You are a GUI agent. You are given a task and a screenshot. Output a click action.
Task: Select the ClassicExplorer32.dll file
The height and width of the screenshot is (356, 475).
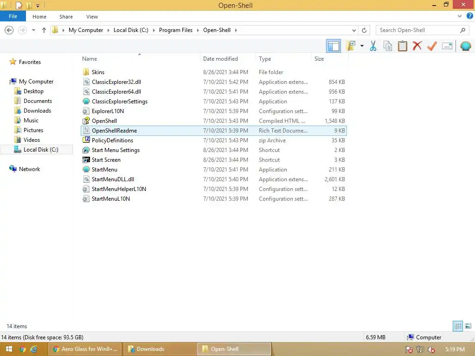213,82
